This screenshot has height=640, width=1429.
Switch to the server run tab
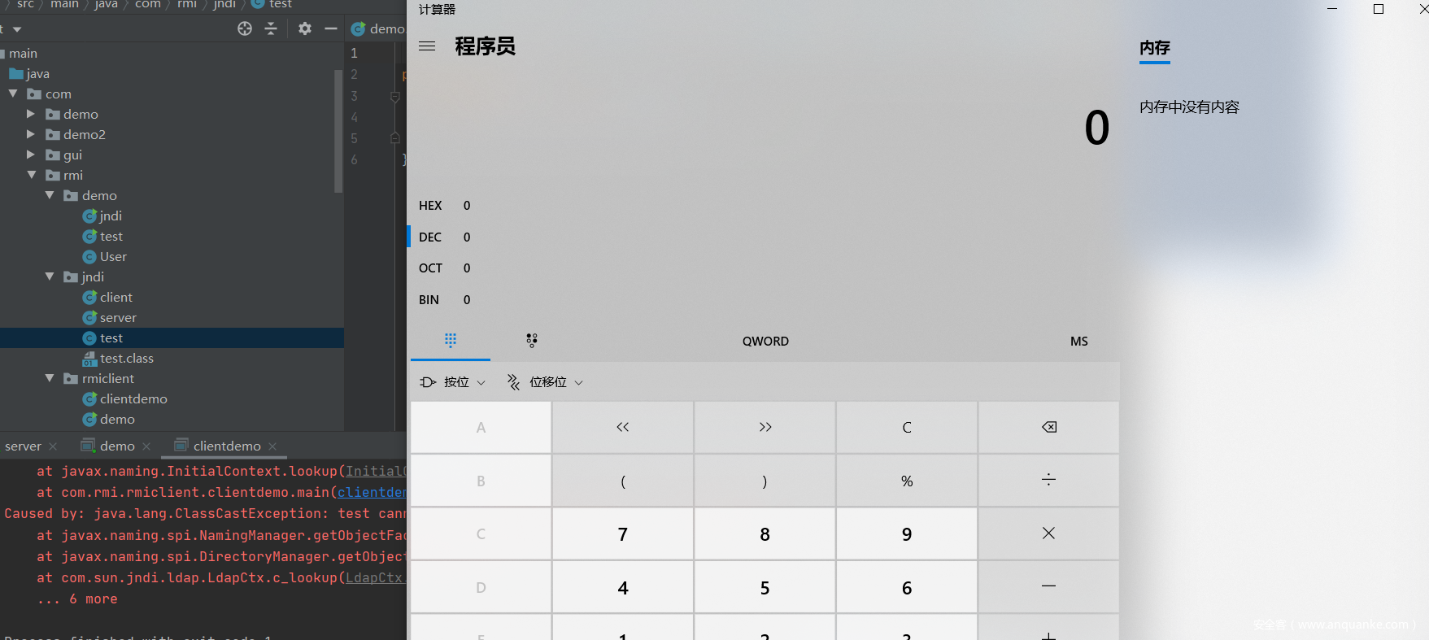pos(23,446)
